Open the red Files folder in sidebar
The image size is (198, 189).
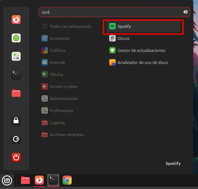click(x=16, y=93)
